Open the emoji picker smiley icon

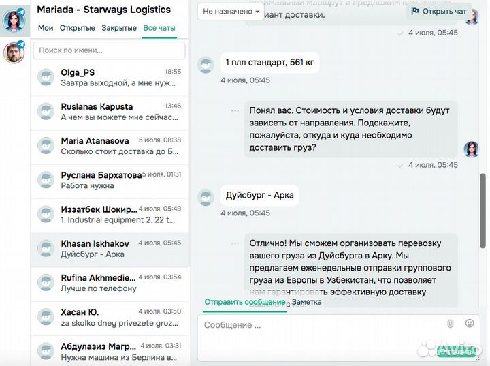pyautogui.click(x=470, y=323)
